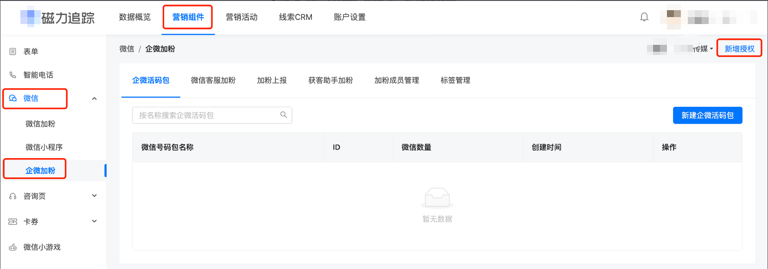Expand the 咨询页 sidebar section
The image size is (768, 269).
click(x=95, y=196)
